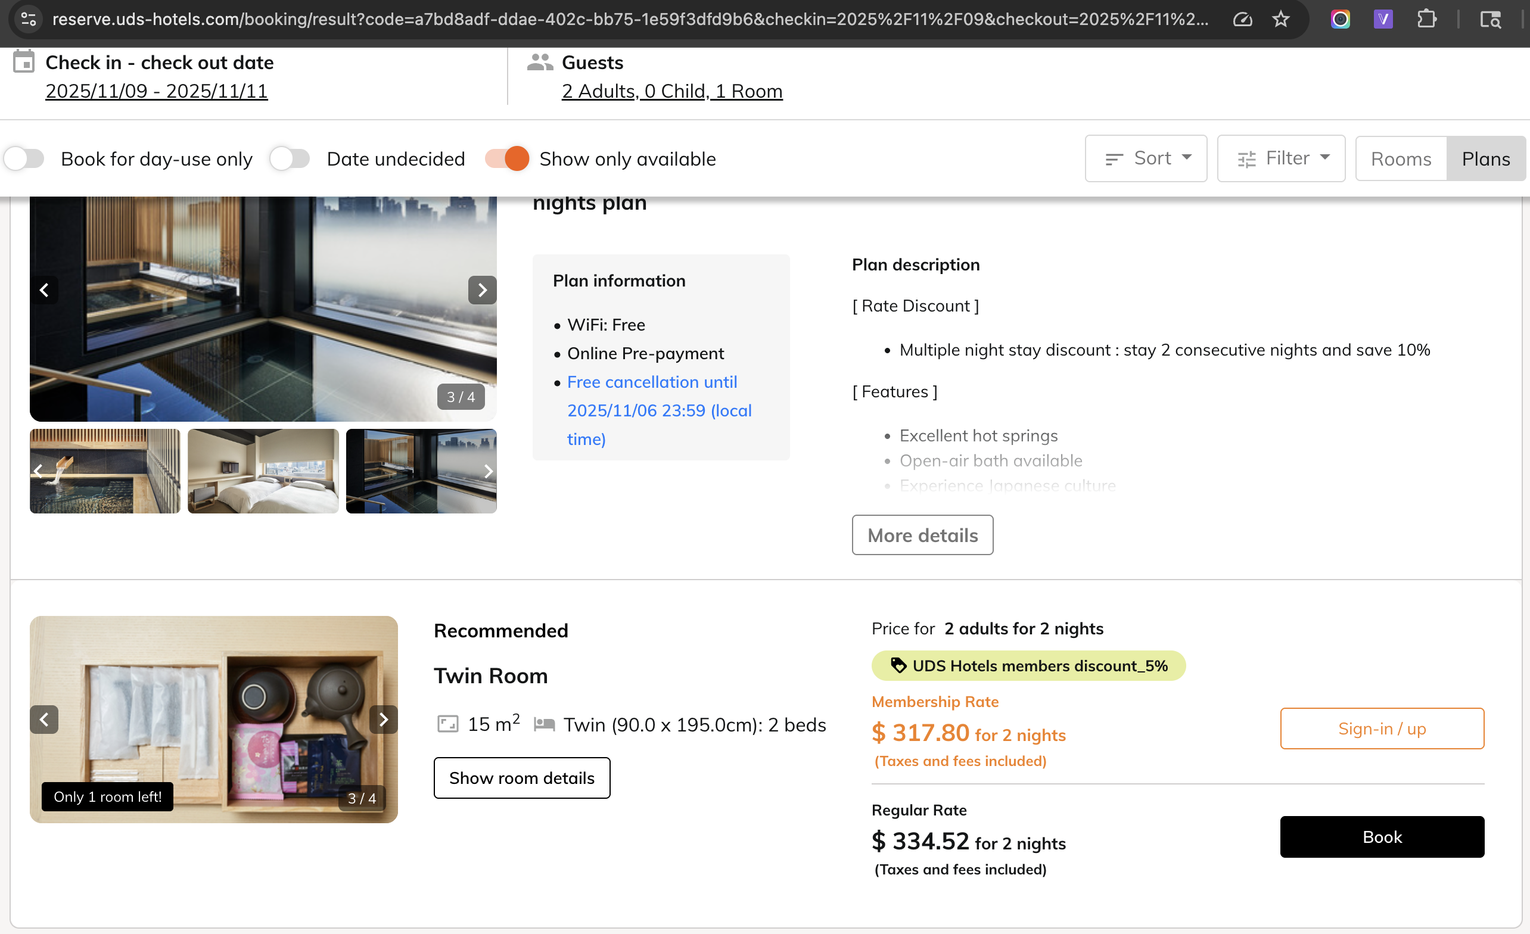Turn on Date undecided

[x=290, y=158]
